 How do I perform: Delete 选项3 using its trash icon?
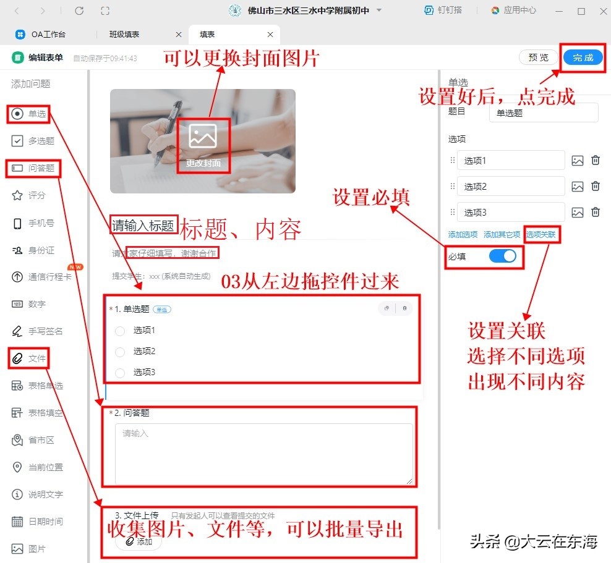pyautogui.click(x=595, y=212)
